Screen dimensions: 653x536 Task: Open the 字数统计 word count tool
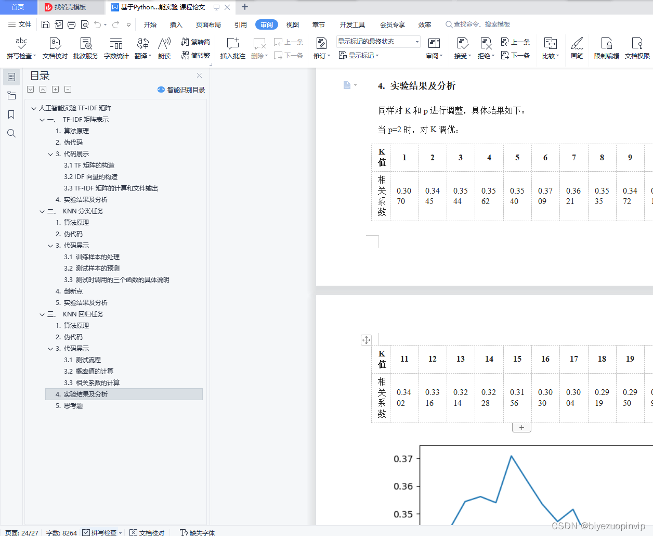point(116,48)
